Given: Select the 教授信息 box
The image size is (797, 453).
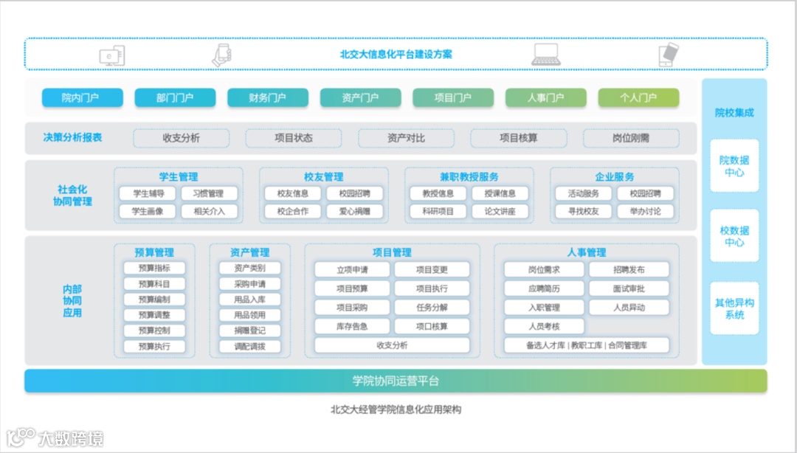Looking at the screenshot, I should pyautogui.click(x=438, y=194).
